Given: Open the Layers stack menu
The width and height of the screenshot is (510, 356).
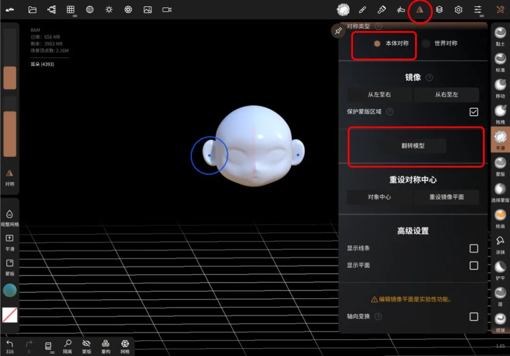Looking at the screenshot, I should point(439,10).
